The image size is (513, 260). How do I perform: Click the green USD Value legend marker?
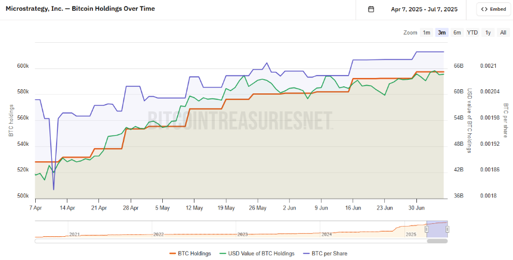point(223,253)
